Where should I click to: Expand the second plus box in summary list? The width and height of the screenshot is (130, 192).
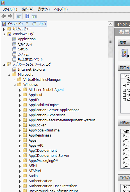[x=124, y=90]
